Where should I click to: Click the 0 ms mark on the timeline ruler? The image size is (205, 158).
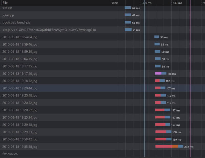click(115, 3)
